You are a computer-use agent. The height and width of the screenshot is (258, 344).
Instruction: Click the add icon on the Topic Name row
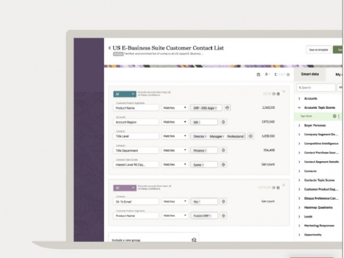point(334,116)
